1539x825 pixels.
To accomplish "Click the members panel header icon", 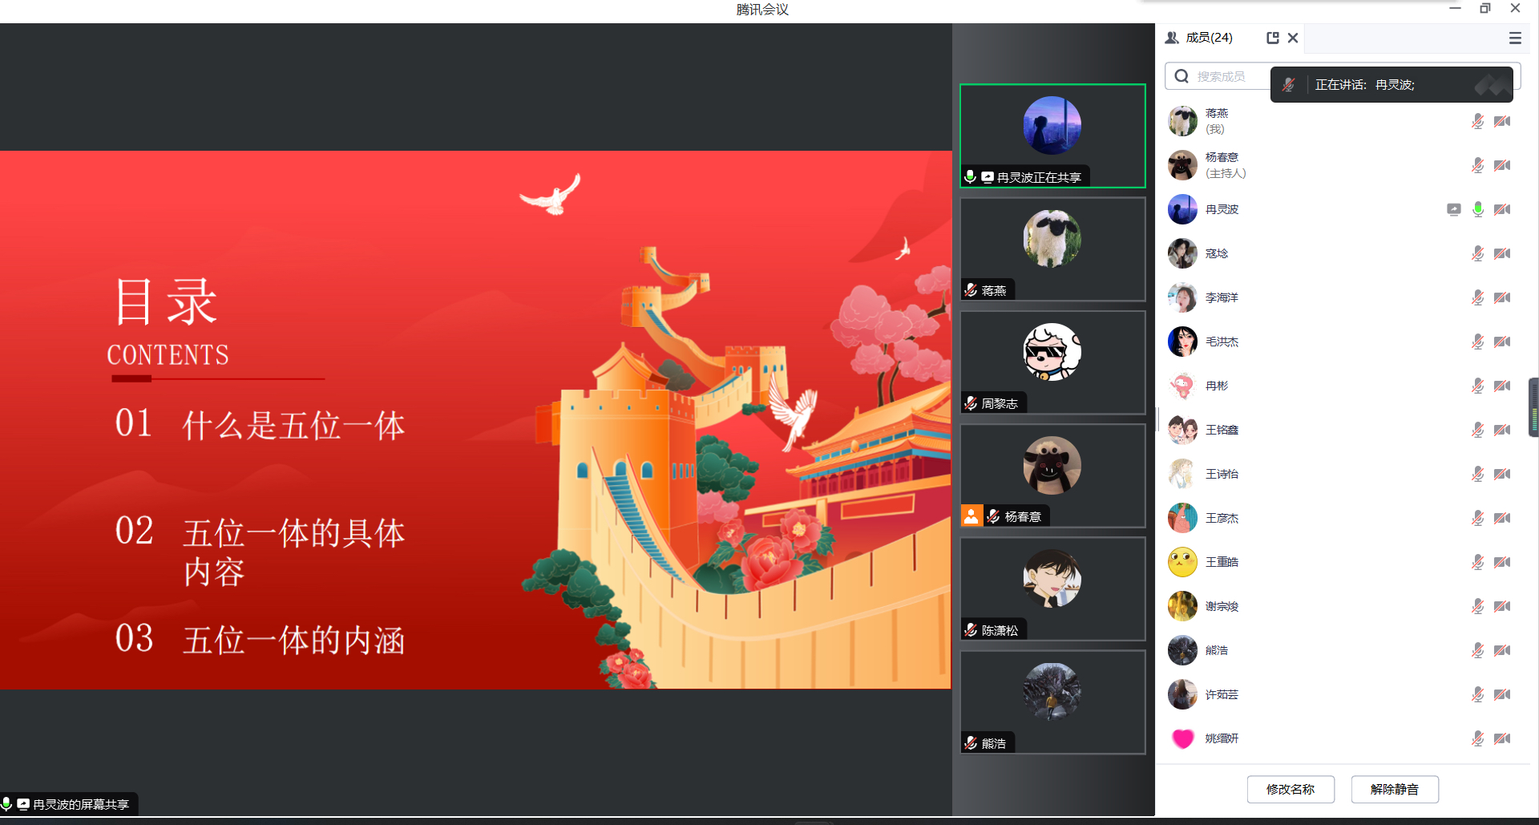I will coord(1171,38).
